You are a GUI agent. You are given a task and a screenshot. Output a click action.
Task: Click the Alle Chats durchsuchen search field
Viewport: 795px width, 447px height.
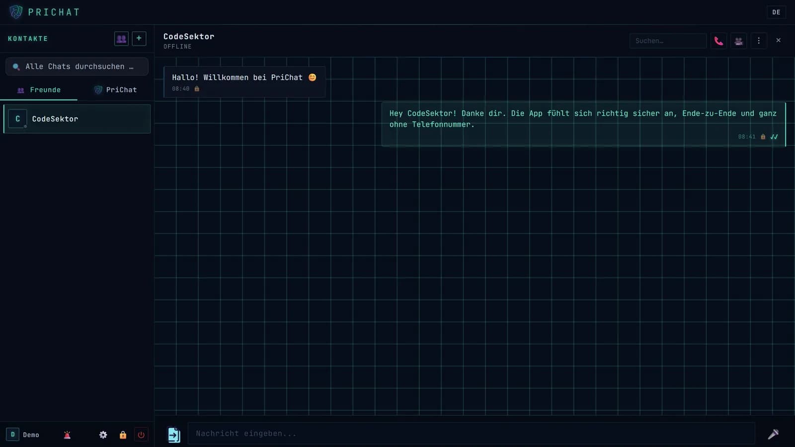77,67
